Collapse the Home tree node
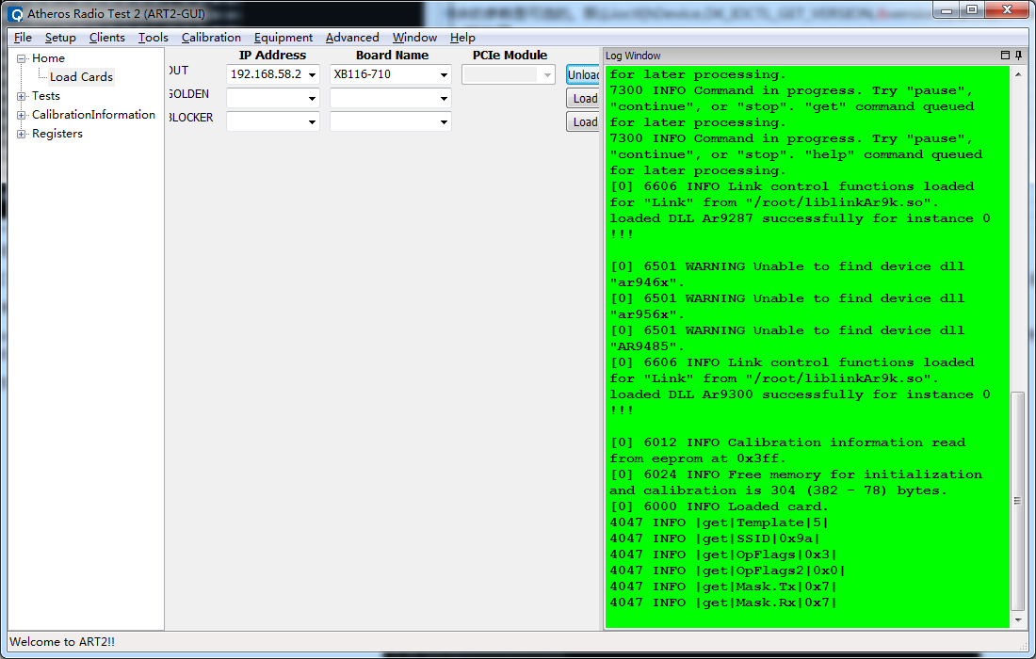Viewport: 1036px width, 659px height. pyautogui.click(x=21, y=58)
